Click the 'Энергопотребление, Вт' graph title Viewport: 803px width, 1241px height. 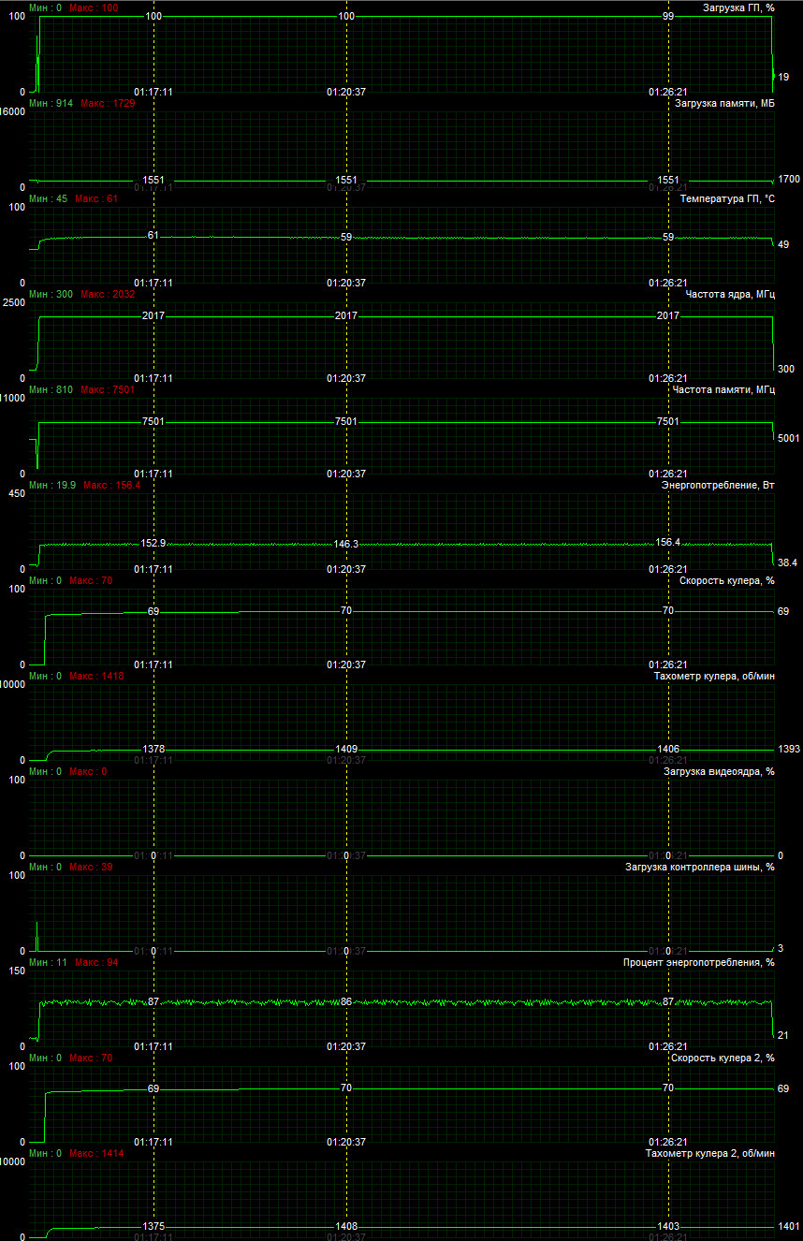pyautogui.click(x=719, y=485)
